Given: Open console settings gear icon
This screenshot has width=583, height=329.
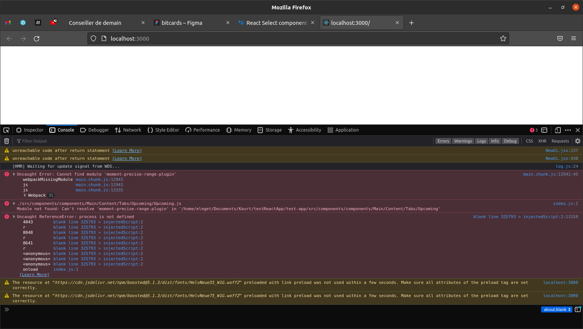Looking at the screenshot, I should [x=577, y=141].
